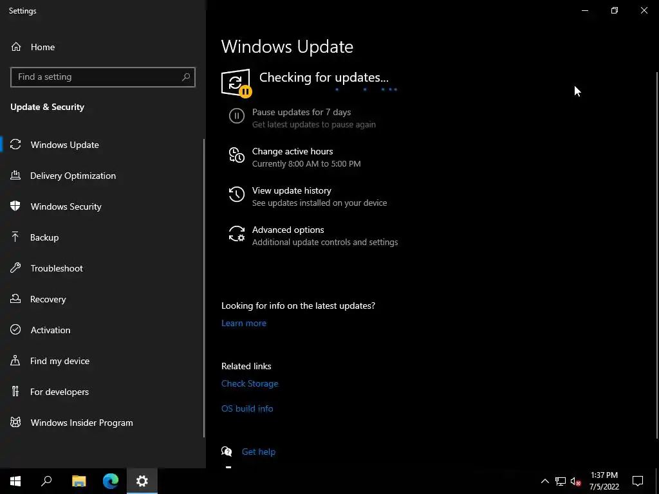Click the update status icon with pause badge
This screenshot has width=659, height=494.
[236, 83]
